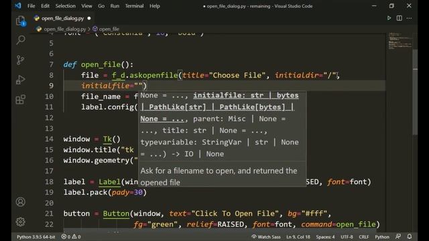Screen dimensions: 429x241
Task: Open the File menu
Action: pyautogui.click(x=32, y=6)
